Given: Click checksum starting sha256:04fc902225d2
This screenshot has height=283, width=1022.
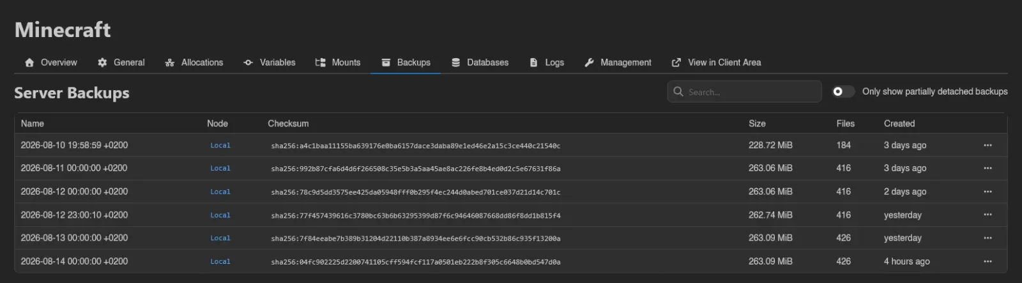Looking at the screenshot, I should [416, 262].
